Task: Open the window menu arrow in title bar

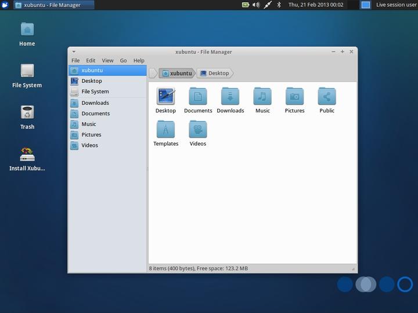Action: [74, 52]
